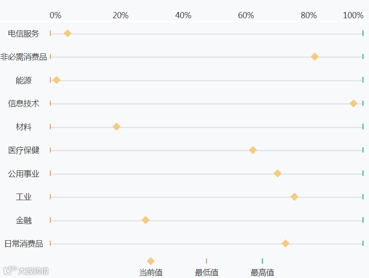
Task: Select the 公用事业 diamond marker
Action: coord(278,173)
